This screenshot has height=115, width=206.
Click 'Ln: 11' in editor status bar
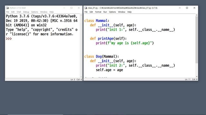188,79
